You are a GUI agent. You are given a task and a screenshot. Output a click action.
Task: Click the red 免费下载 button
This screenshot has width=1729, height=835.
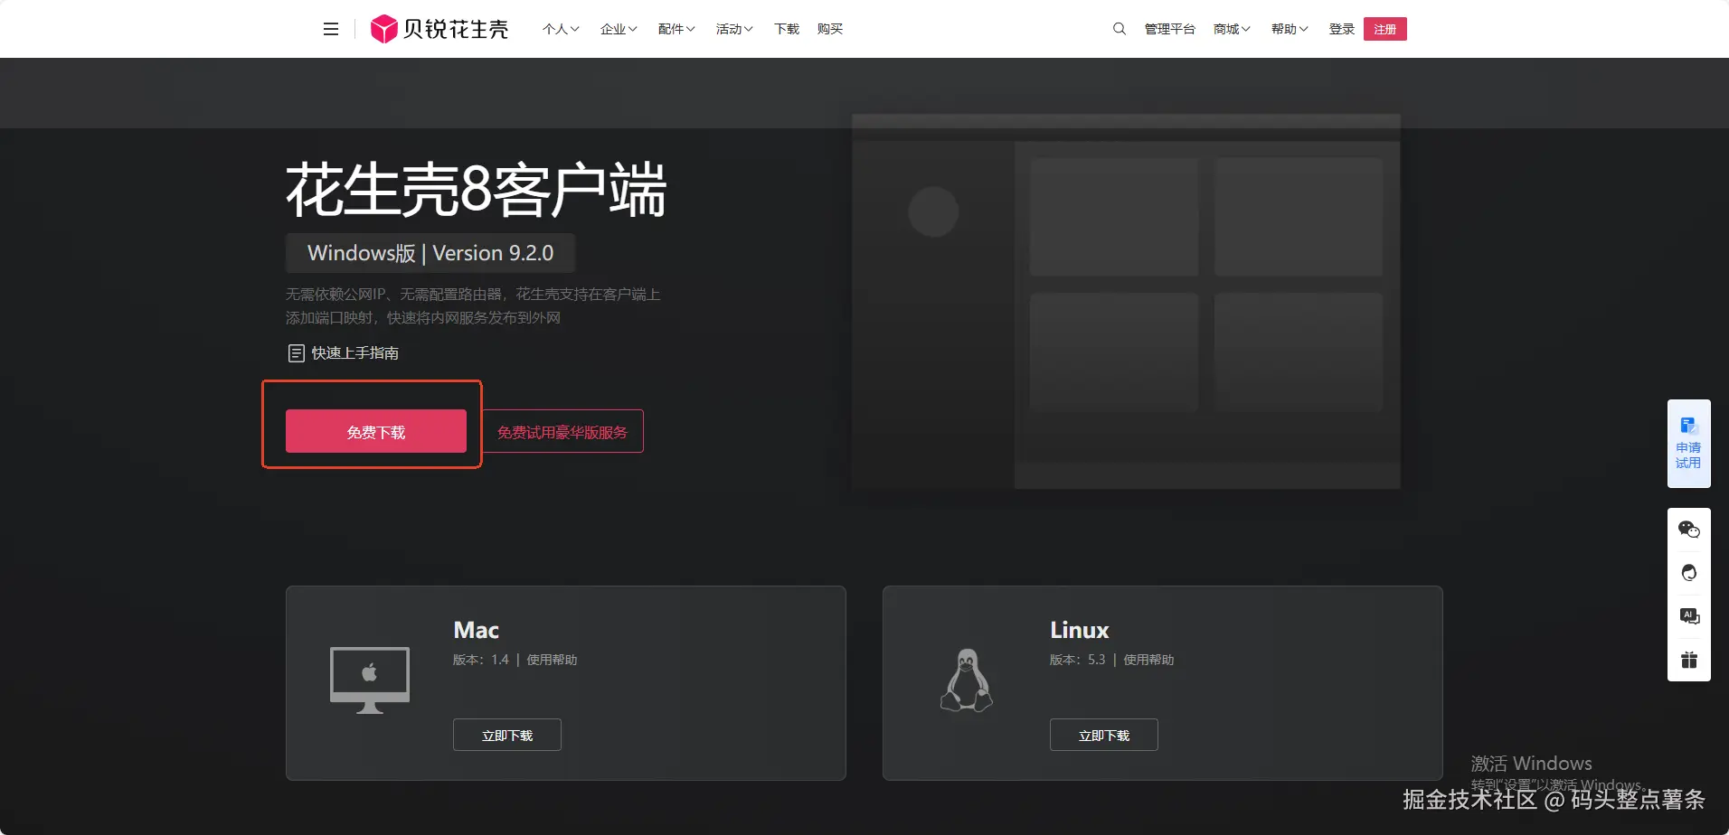pyautogui.click(x=376, y=431)
